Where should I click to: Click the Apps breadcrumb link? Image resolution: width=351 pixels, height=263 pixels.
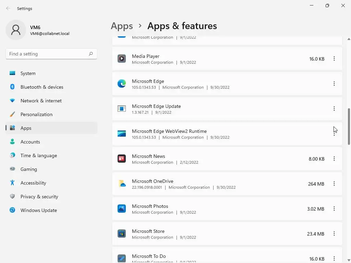[x=122, y=26]
